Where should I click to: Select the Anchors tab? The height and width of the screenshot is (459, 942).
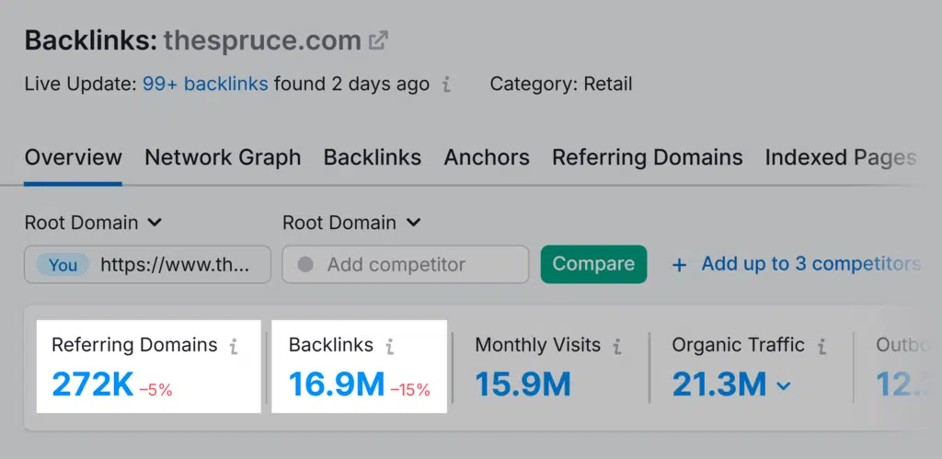(487, 157)
